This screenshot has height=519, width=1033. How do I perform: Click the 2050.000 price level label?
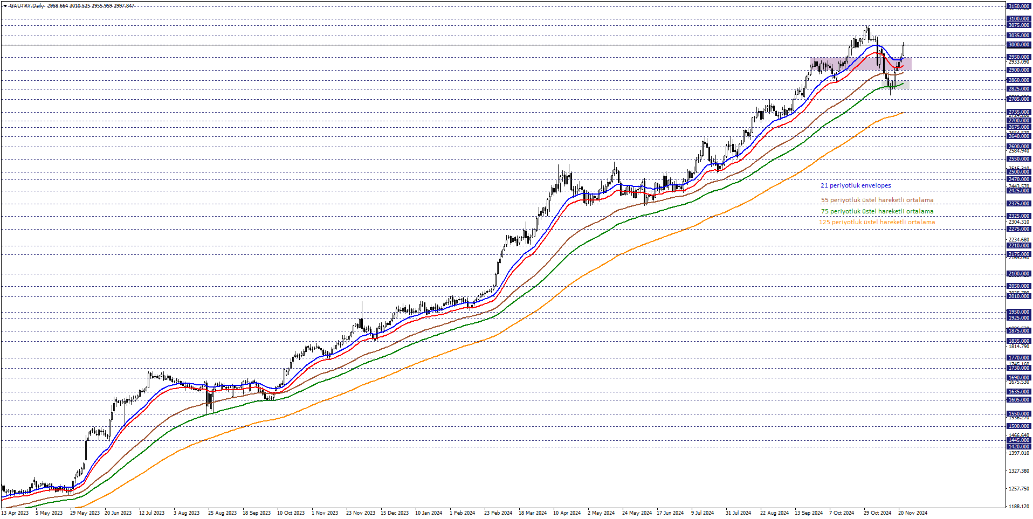[x=1018, y=286]
